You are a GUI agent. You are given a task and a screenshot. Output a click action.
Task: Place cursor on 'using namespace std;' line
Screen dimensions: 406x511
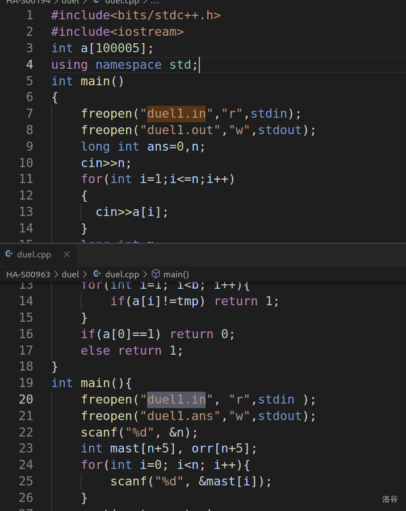pos(125,65)
